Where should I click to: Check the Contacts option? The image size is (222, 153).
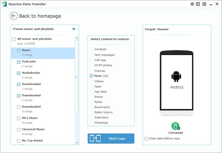click(x=91, y=49)
